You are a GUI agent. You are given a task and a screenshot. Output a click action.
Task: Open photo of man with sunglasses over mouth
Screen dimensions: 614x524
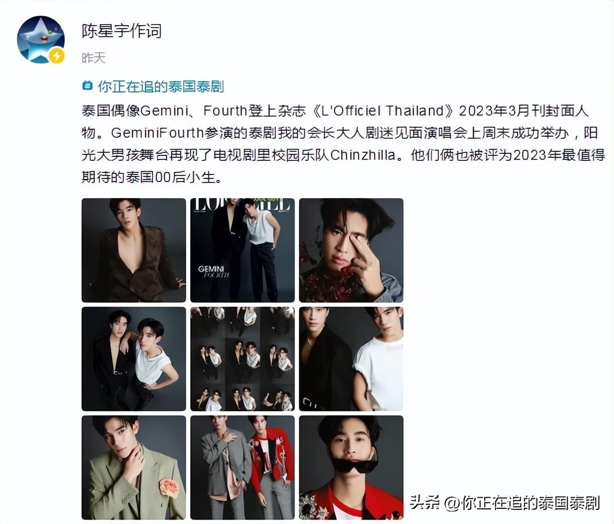(x=351, y=468)
